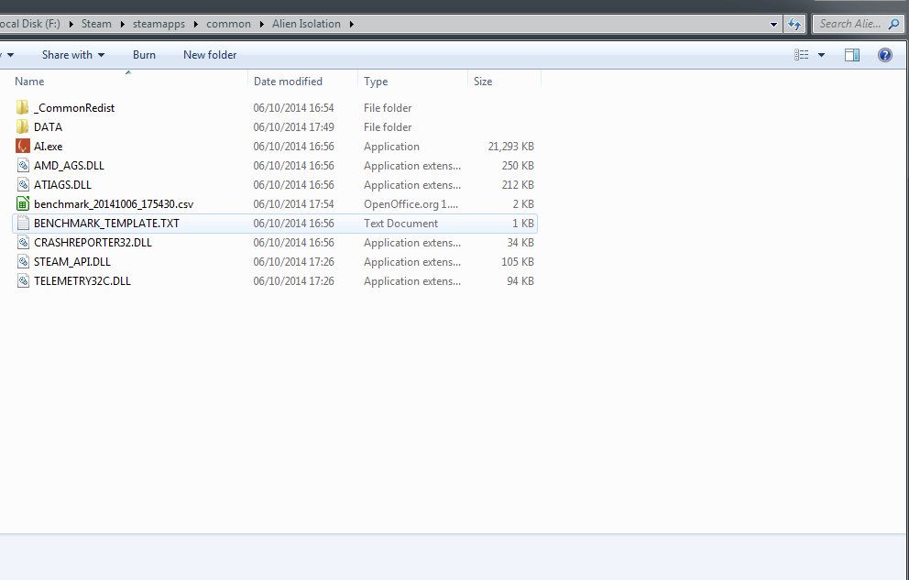Select the TELEMETRY32C.DLL file name
909x580 pixels.
pyautogui.click(x=82, y=281)
